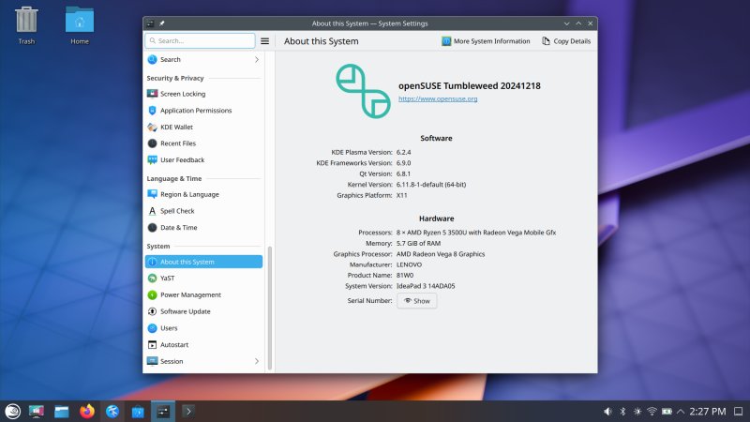Open the terminal arrow icon on taskbar
Image resolution: width=750 pixels, height=422 pixels.
(188, 412)
